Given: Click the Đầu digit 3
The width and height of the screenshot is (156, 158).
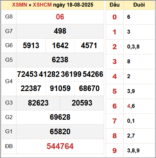Looking at the screenshot, I should (x=114, y=62).
